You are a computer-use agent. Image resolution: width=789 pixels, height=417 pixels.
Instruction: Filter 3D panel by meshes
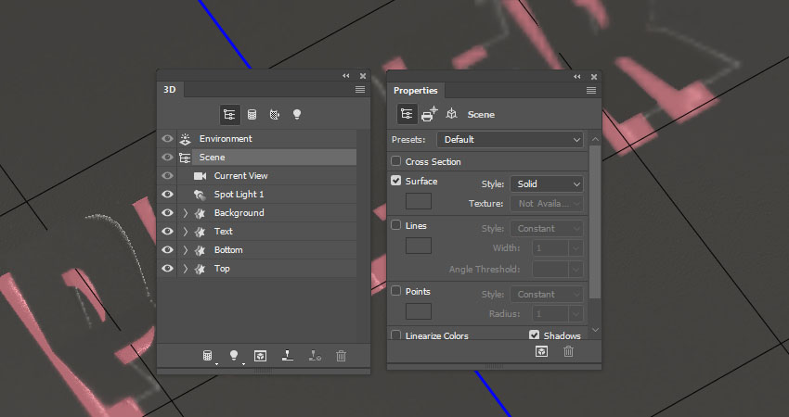click(252, 115)
